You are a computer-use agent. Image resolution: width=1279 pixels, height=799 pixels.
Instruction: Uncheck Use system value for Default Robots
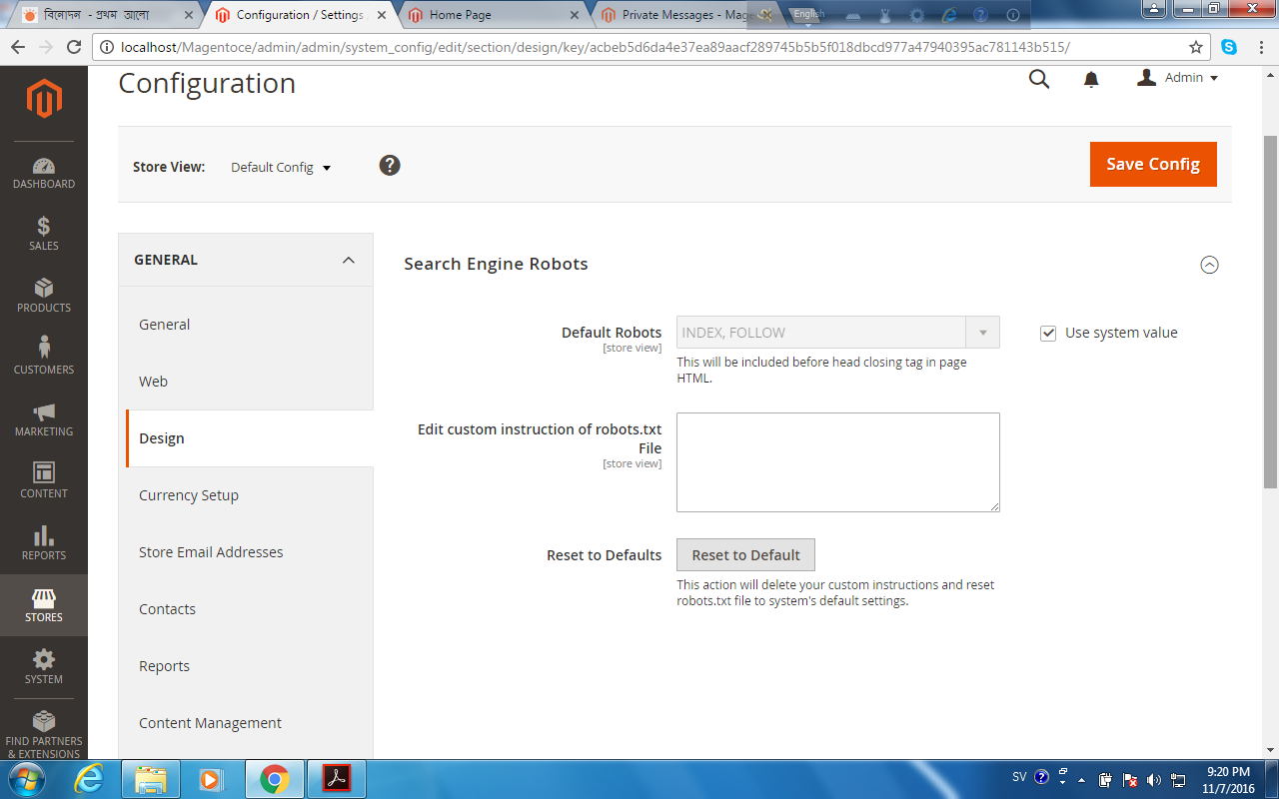(x=1048, y=333)
